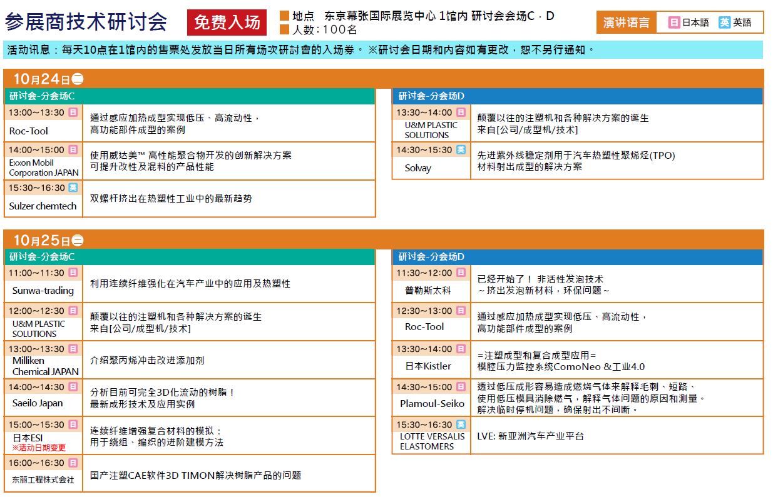Click the 日 badge in the 日本ESI row
Viewport: 773px width, 497px height.
coord(73,424)
